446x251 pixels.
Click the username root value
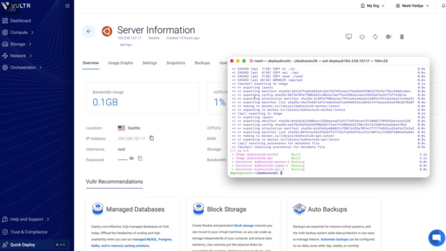pyautogui.click(x=121, y=149)
